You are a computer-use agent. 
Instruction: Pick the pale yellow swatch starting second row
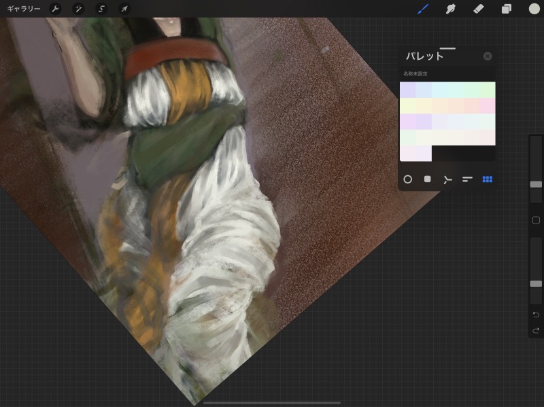(x=407, y=106)
